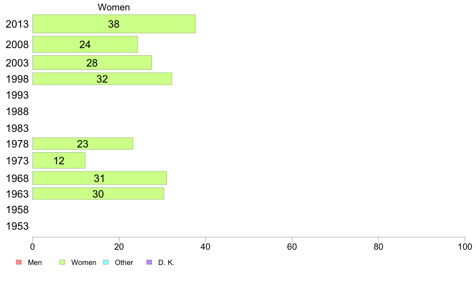The width and height of the screenshot is (476, 295).
Task: Click the purple D. K. legend swatch
Action: pos(149,263)
